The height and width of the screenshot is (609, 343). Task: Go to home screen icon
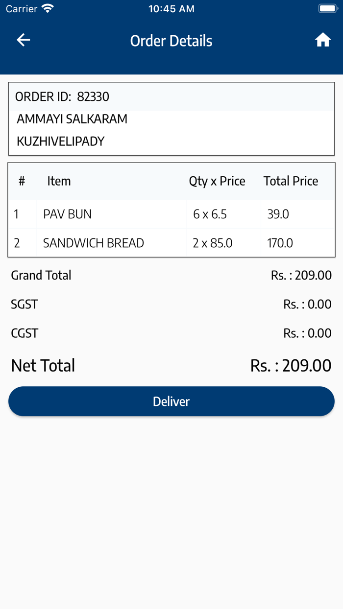[322, 40]
